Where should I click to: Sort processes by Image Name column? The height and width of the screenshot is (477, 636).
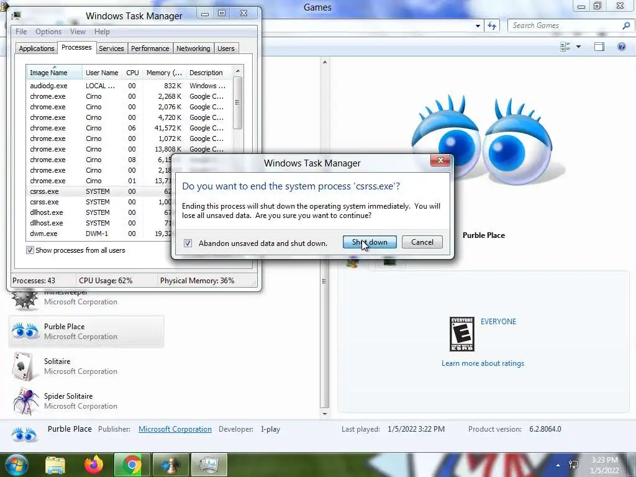(x=54, y=73)
